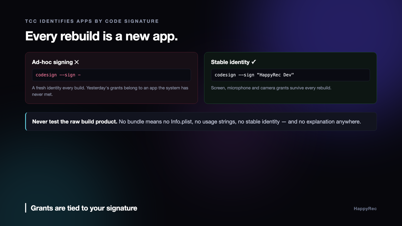Click the 'Every rebuild is a new app.' headline
The height and width of the screenshot is (226, 402).
[102, 36]
